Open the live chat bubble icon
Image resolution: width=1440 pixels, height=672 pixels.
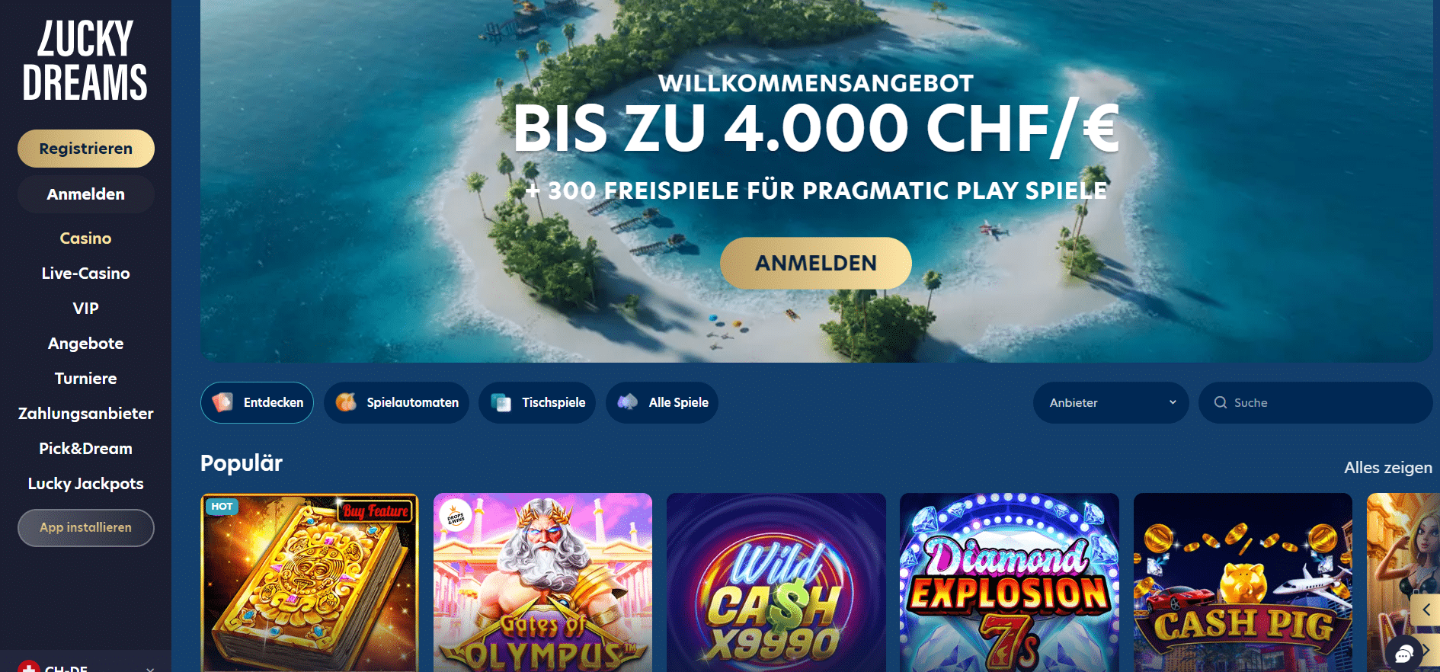[1404, 654]
